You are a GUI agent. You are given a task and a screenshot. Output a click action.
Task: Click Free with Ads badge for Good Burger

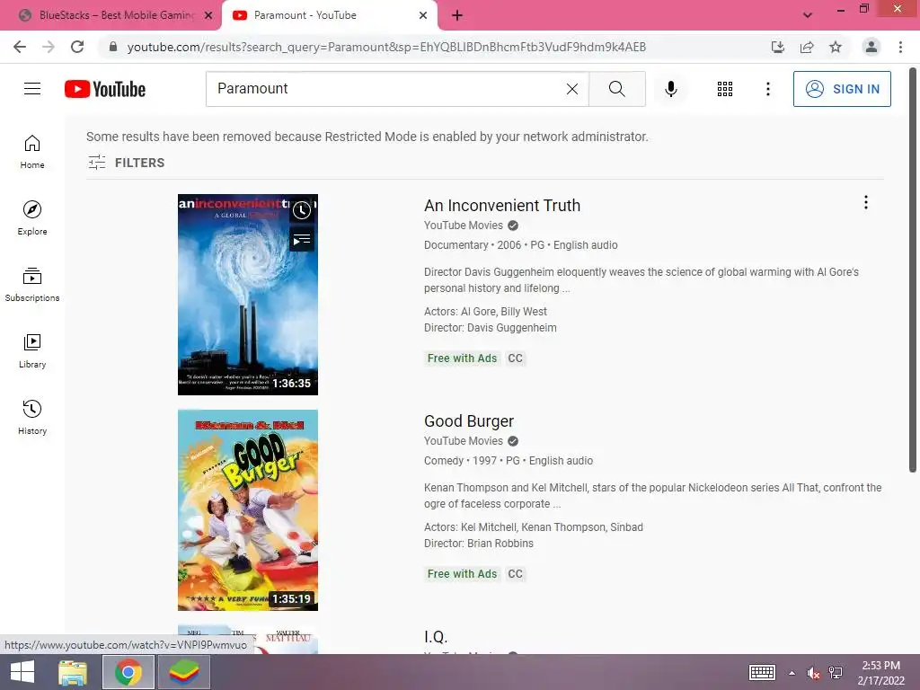(463, 574)
